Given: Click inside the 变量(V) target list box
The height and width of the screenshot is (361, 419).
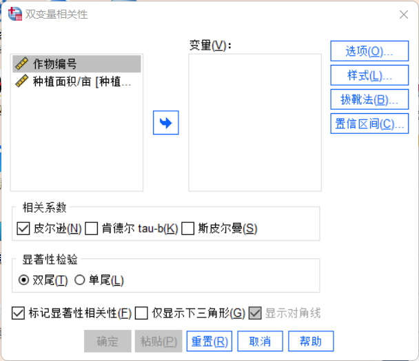Looking at the screenshot, I should coord(255,123).
